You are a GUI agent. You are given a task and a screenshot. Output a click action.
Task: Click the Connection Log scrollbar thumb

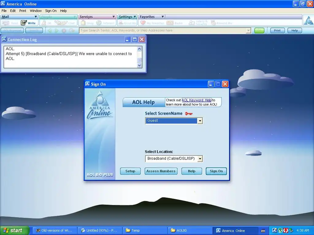click(140, 60)
